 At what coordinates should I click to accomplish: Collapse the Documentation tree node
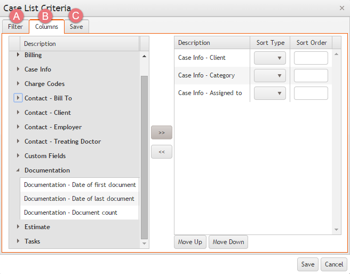(x=18, y=170)
